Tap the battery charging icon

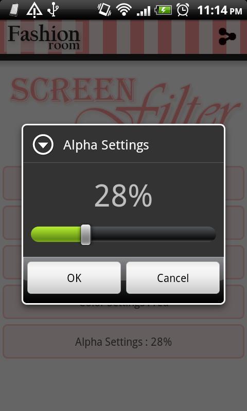[163, 10]
